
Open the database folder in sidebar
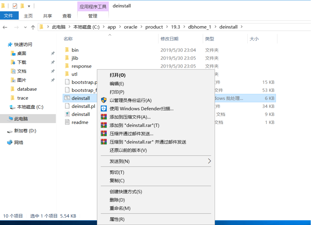[x=27, y=89]
